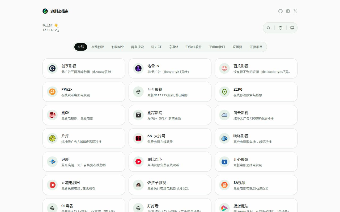Image resolution: width=340 pixels, height=212 pixels.
Task: Open the 豆花电影网 card
Action: pyautogui.click(x=84, y=185)
